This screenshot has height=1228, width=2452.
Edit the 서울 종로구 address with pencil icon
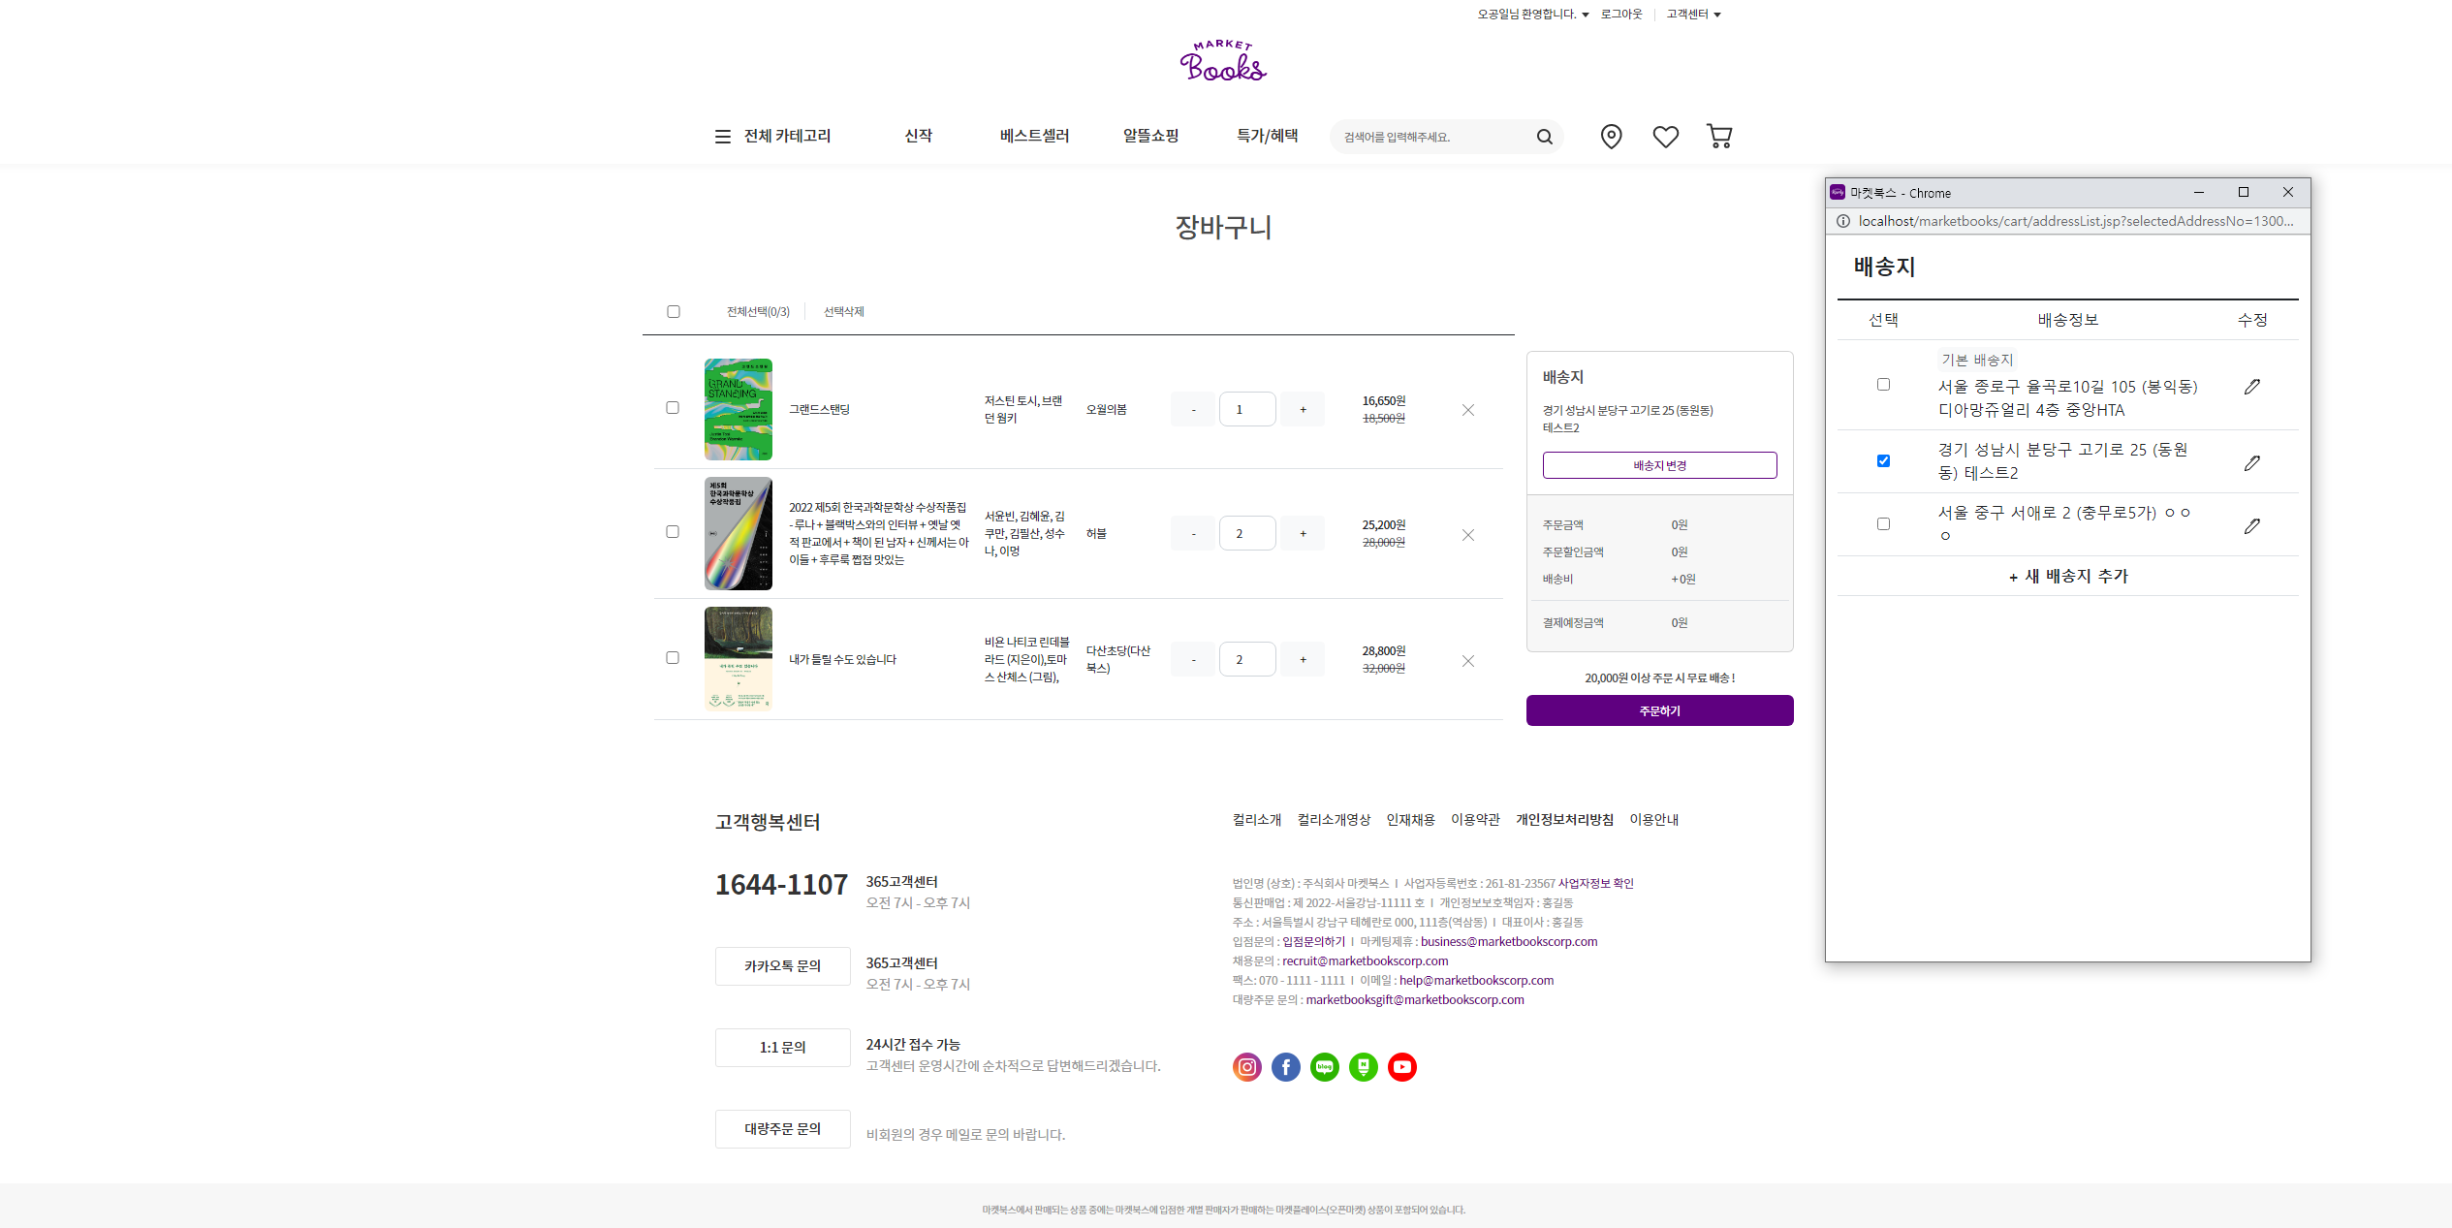[2251, 387]
